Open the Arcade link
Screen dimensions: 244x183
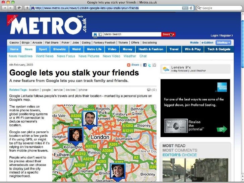37,43
